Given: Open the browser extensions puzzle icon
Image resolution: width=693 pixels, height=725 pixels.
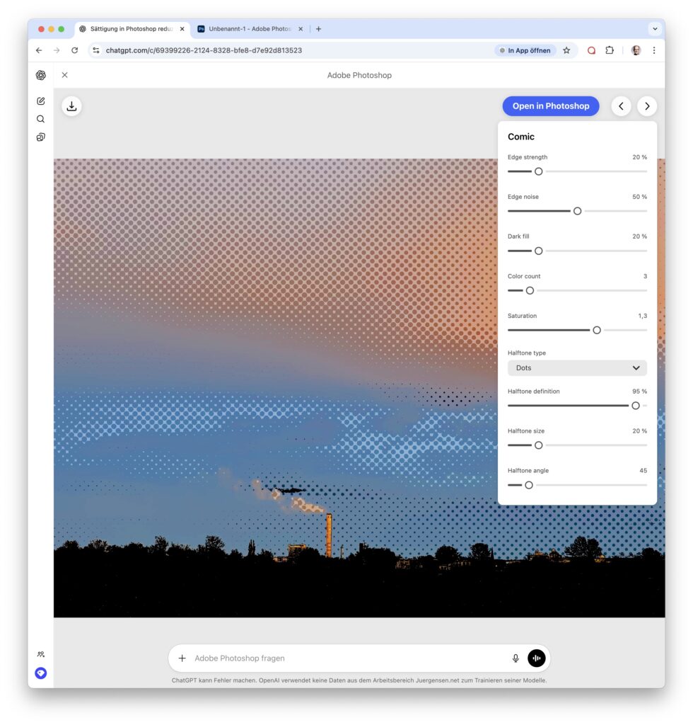Looking at the screenshot, I should (610, 50).
